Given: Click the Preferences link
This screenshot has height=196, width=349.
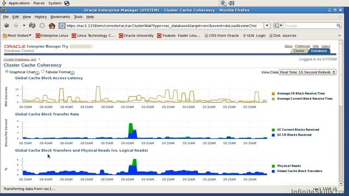Looking at the screenshot, I should tap(302, 46).
